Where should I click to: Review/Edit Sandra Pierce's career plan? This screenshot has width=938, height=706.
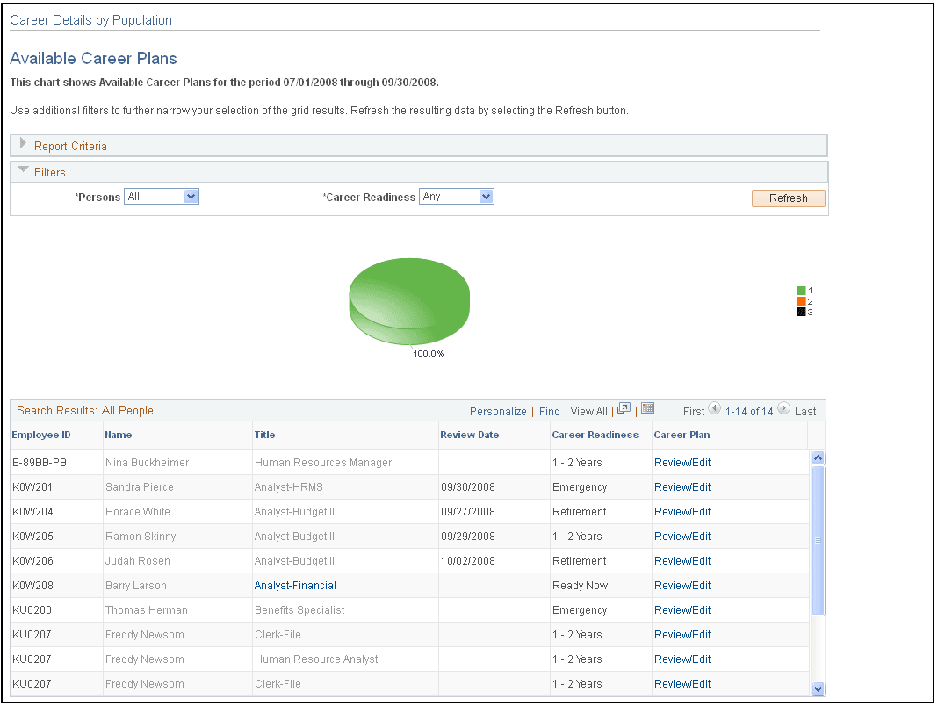pyautogui.click(x=683, y=486)
